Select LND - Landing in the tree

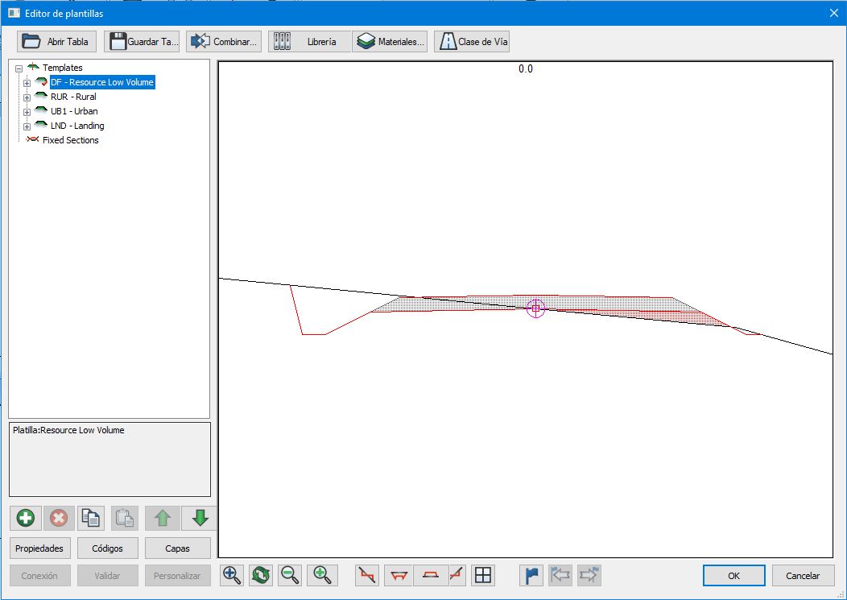pos(77,126)
